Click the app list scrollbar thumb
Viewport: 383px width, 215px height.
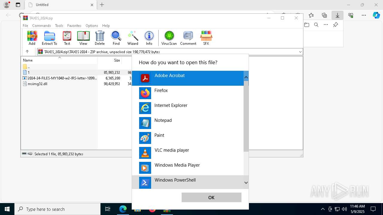click(246, 116)
